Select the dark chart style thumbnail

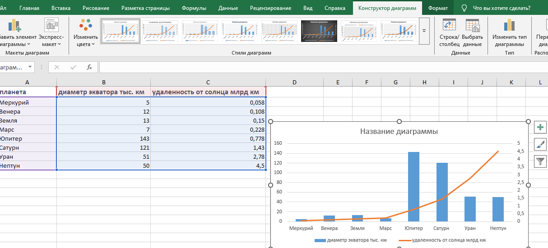pyautogui.click(x=320, y=31)
